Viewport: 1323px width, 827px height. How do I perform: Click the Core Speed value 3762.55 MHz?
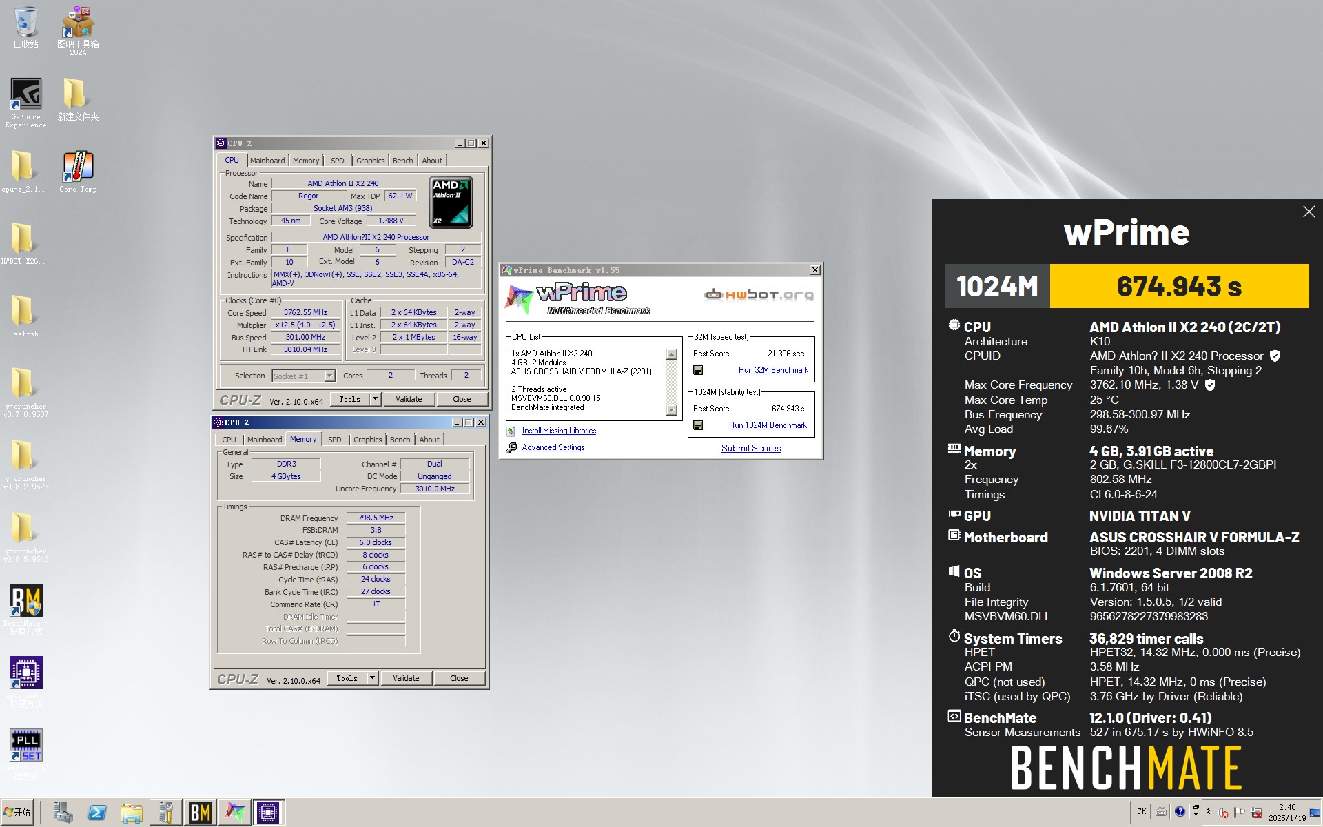[305, 312]
